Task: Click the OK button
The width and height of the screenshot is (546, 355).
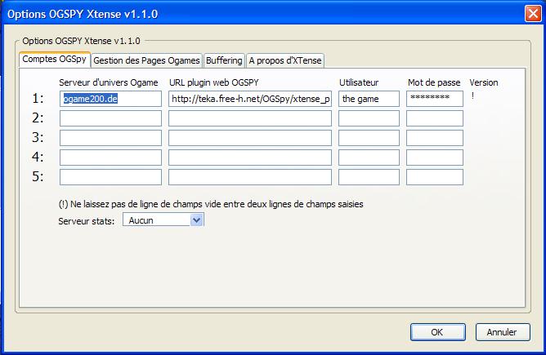Action: [x=438, y=332]
